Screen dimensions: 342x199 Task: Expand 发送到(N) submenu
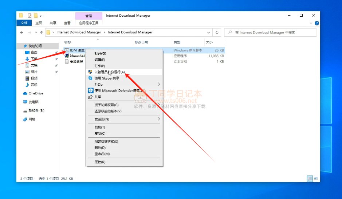point(124,119)
